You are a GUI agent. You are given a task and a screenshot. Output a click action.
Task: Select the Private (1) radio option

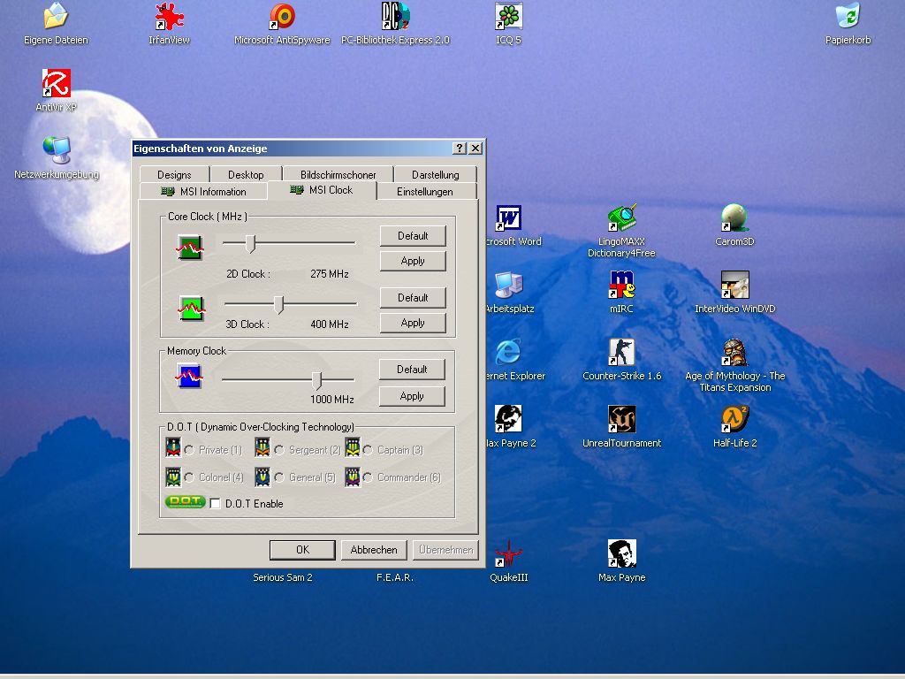pos(189,450)
